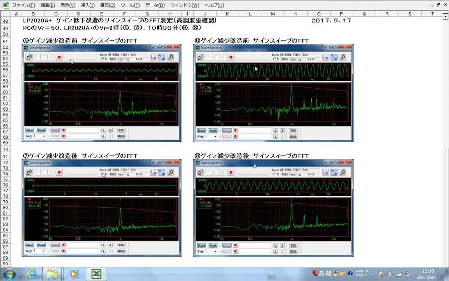Viewport: 449px width, 281px height.
Task: Toggle the Peak button in window ⑤
Action: (x=41, y=130)
